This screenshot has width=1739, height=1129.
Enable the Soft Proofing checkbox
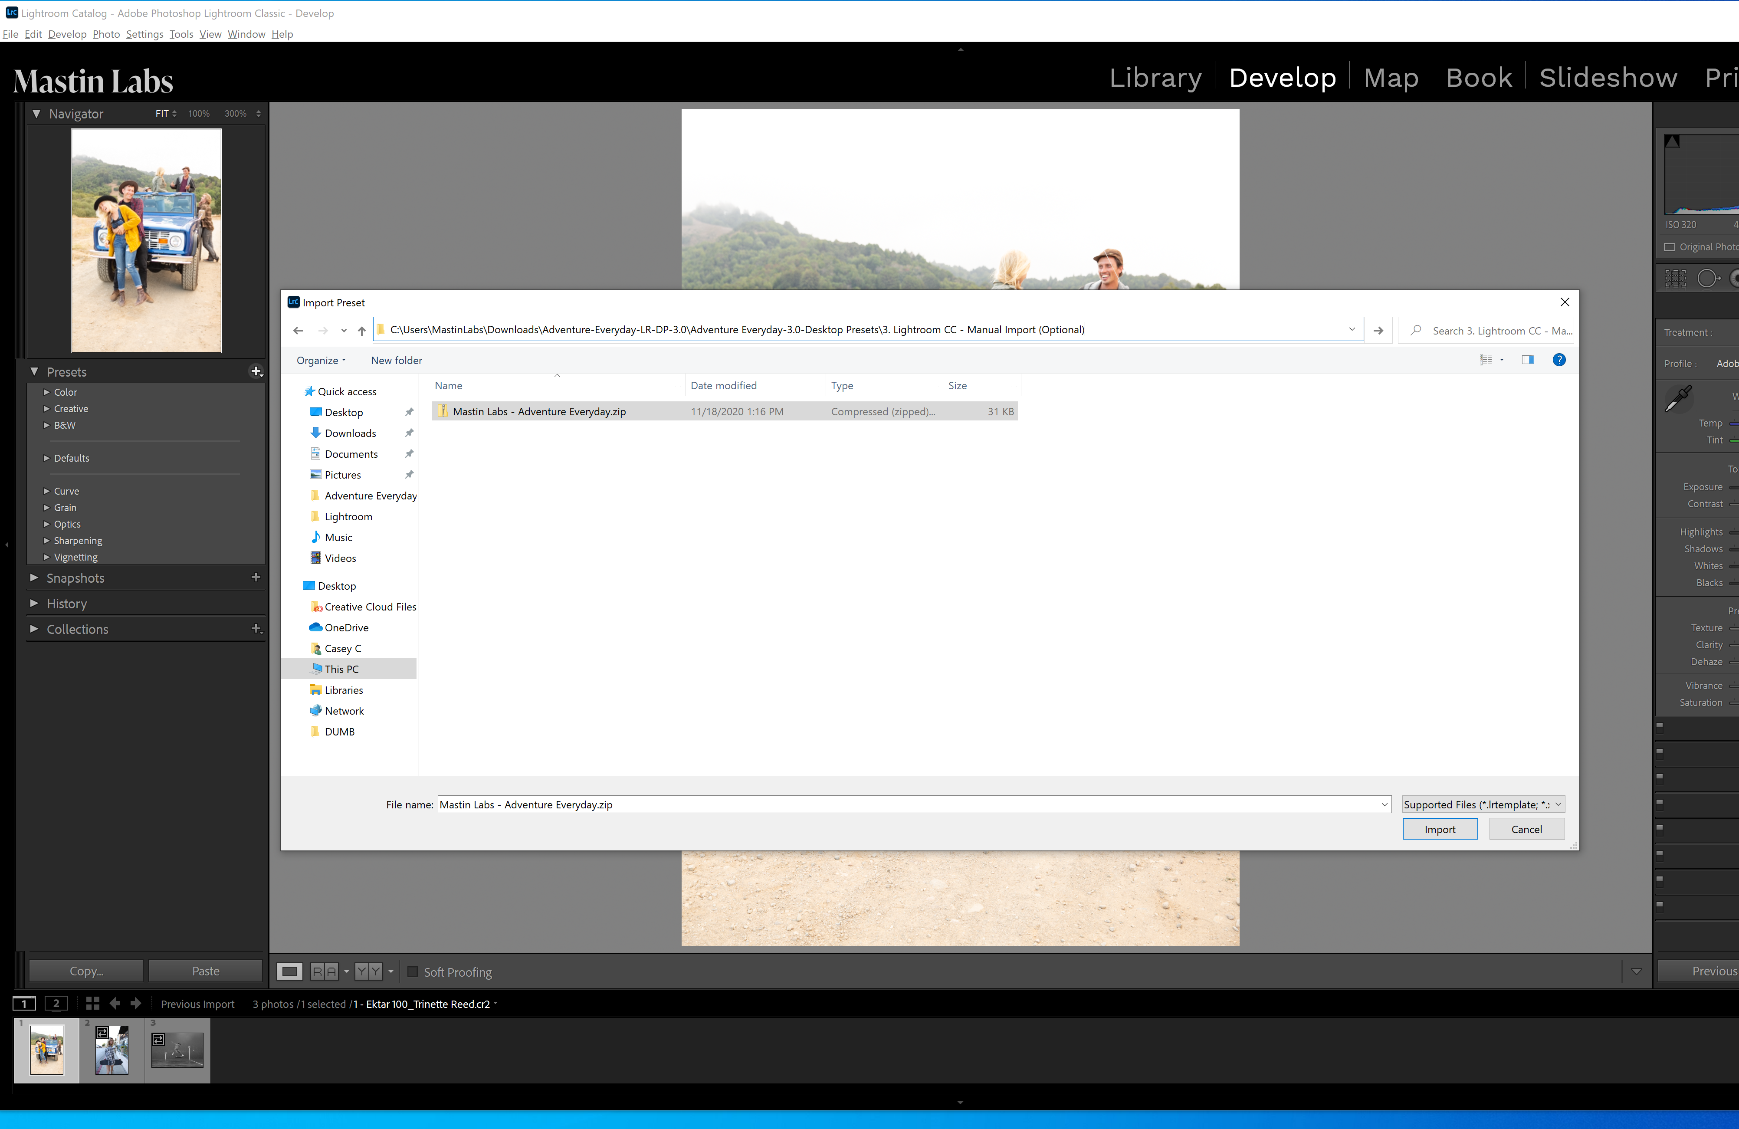(x=413, y=972)
